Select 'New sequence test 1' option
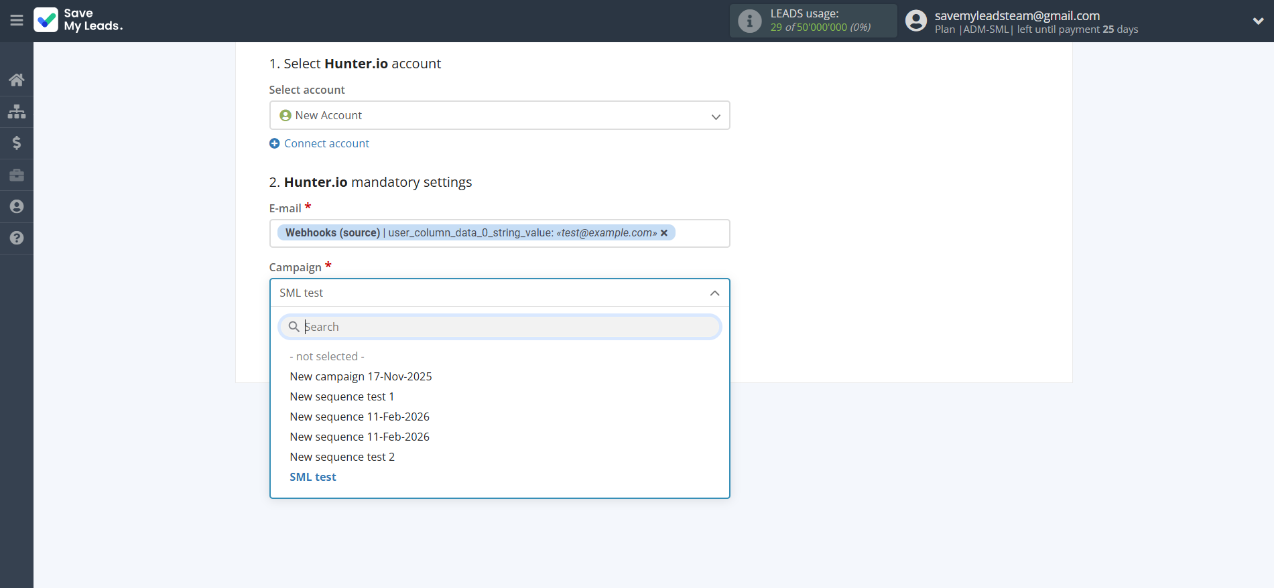This screenshot has width=1274, height=588. [x=342, y=396]
